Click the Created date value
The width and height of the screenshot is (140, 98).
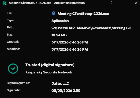click(x=70, y=42)
